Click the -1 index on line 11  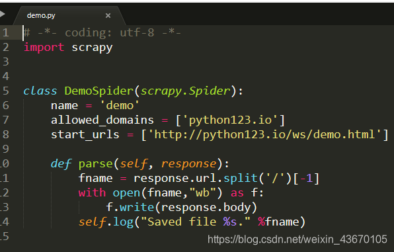[x=306, y=179]
